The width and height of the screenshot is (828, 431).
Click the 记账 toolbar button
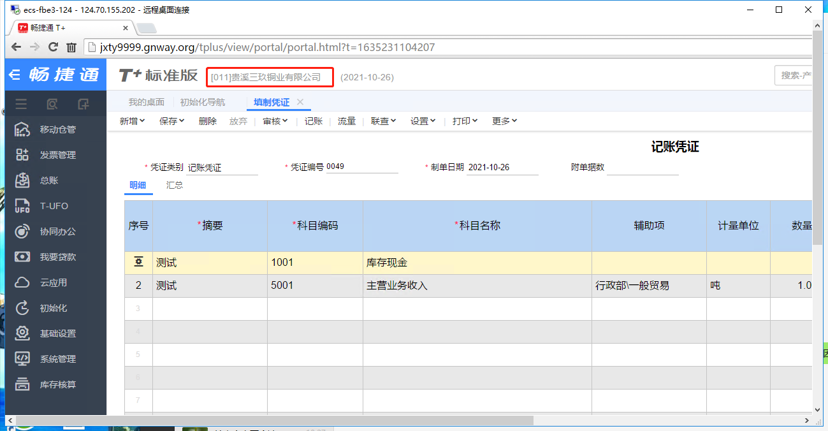tap(314, 121)
